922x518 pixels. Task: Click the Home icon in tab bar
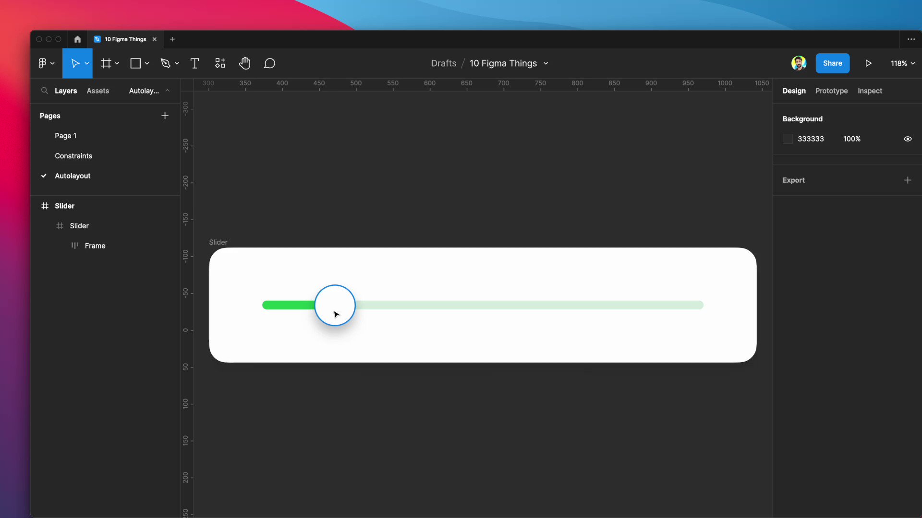pos(77,39)
